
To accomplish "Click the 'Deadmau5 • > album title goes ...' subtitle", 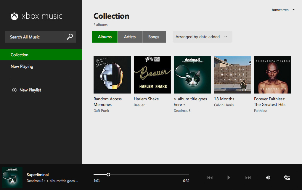I will click(52, 181).
